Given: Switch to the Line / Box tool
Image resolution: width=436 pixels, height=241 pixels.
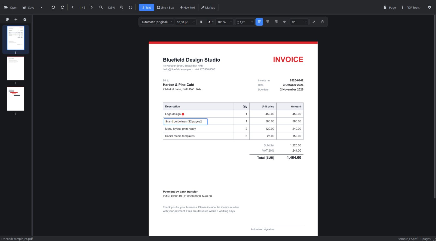Looking at the screenshot, I should (165, 7).
